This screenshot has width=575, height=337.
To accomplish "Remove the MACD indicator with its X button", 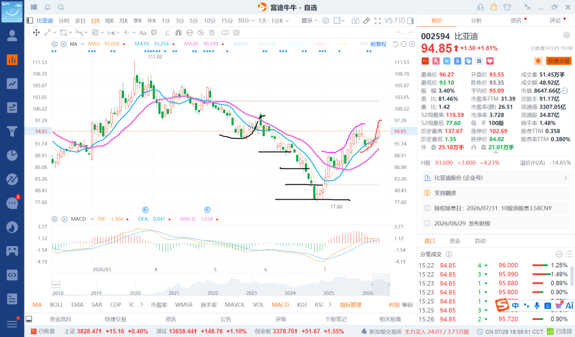I will click(x=64, y=219).
